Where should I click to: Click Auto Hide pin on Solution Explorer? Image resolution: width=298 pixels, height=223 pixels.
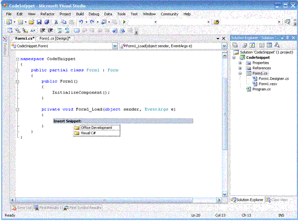tap(288, 38)
